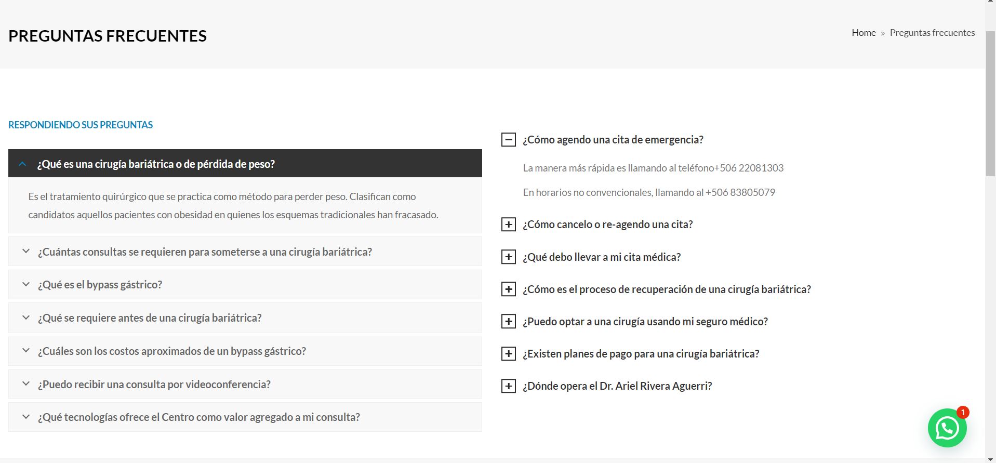
Task: Click plus icon for cancel or re-schedule appointment
Action: click(508, 224)
